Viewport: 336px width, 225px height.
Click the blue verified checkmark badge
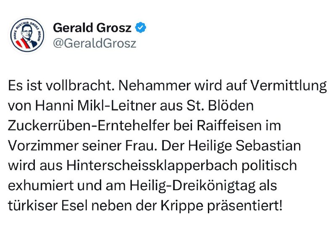141,28
